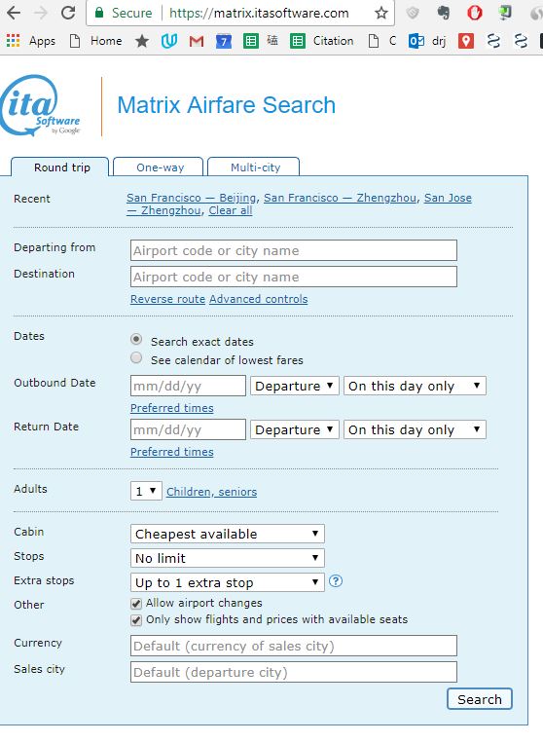Viewport: 543px width, 743px height.
Task: Switch to the One-way tab
Action: (160, 167)
